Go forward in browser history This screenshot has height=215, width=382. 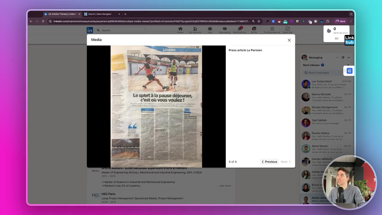37,21
